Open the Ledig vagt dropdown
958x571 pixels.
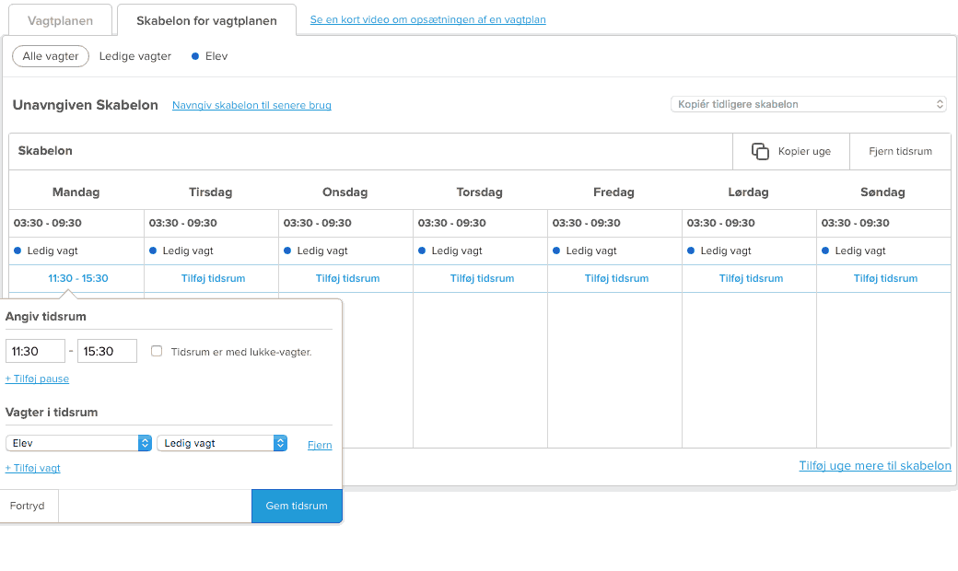[221, 442]
